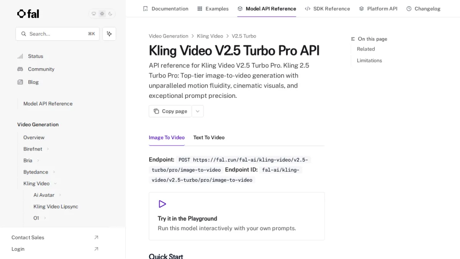460x259 pixels.
Task: Click the Changelog clock icon
Action: pyautogui.click(x=409, y=8)
